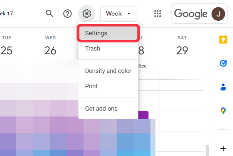The width and height of the screenshot is (233, 156).
Task: Select Saturday the 29th date header
Action: (182, 50)
